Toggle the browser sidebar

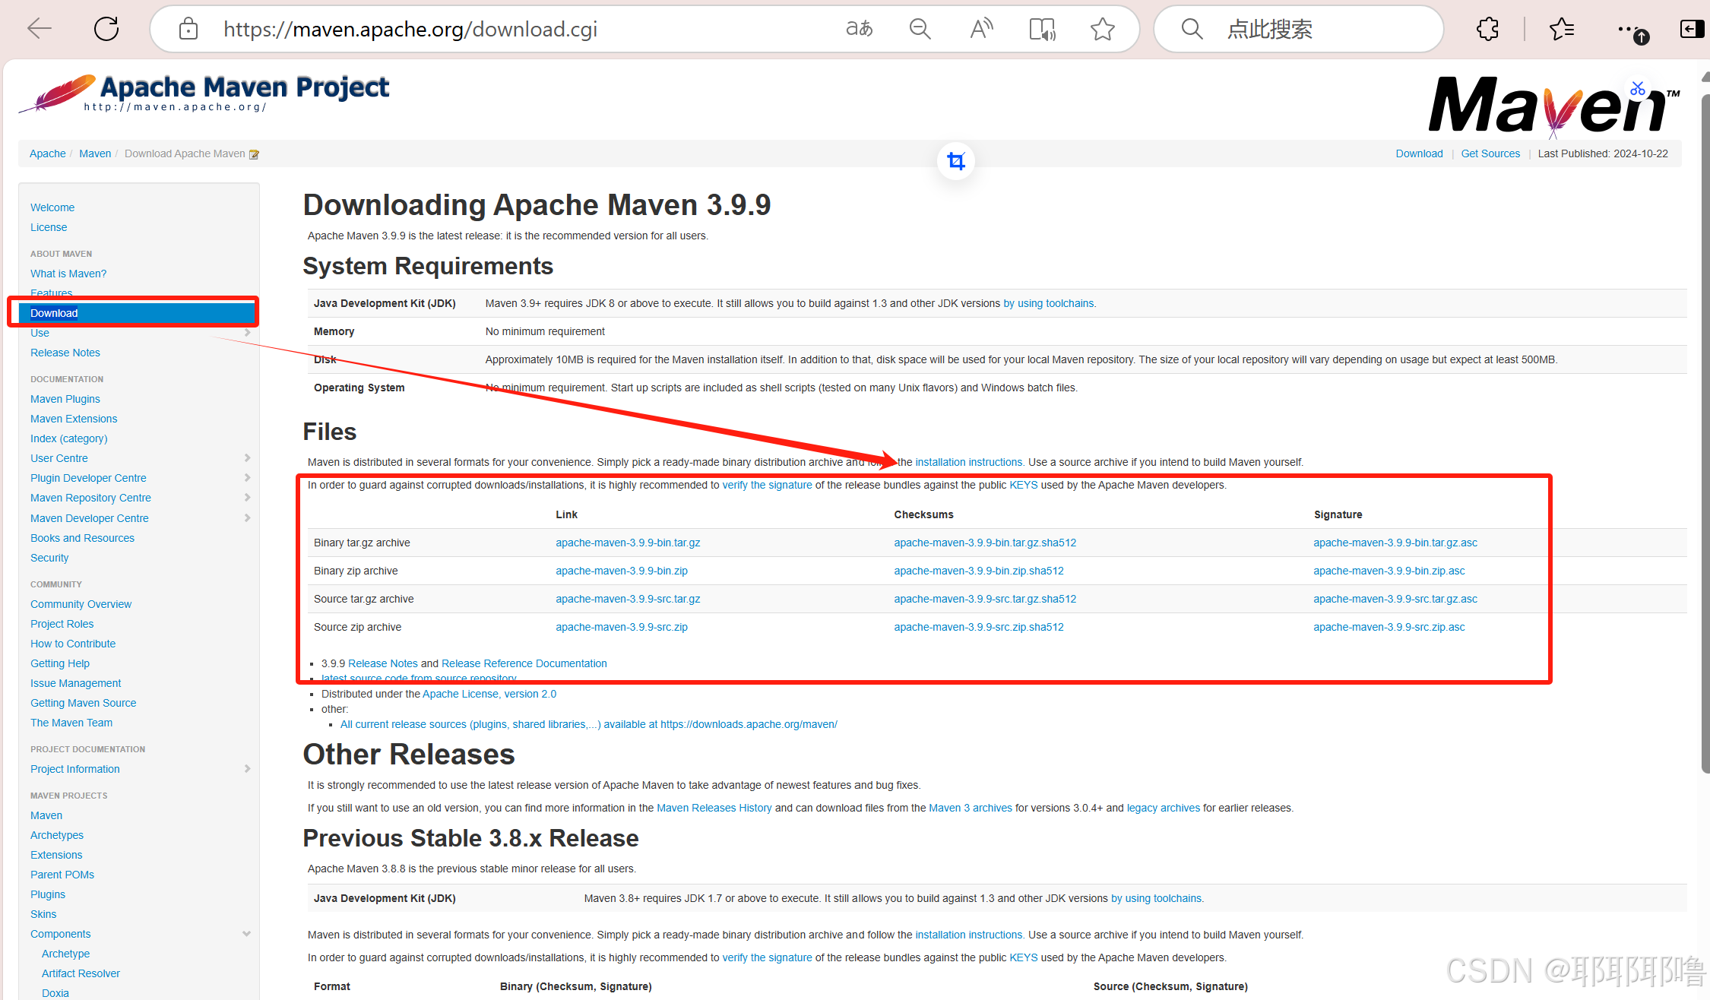[x=1692, y=29]
